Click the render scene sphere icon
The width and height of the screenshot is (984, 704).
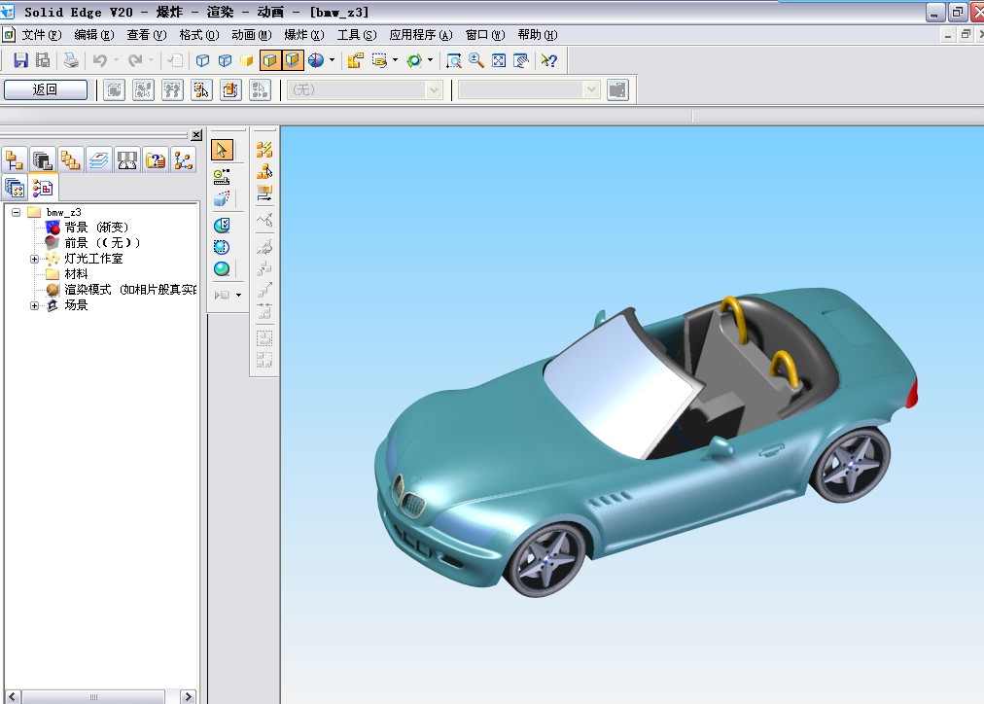click(222, 269)
